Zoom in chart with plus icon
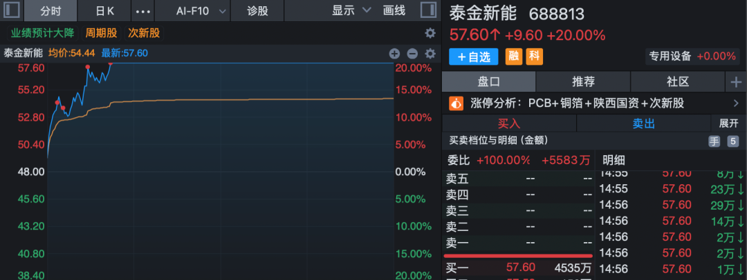 tap(394, 53)
